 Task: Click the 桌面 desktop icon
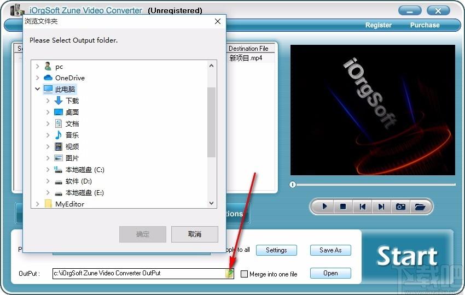[x=59, y=112]
